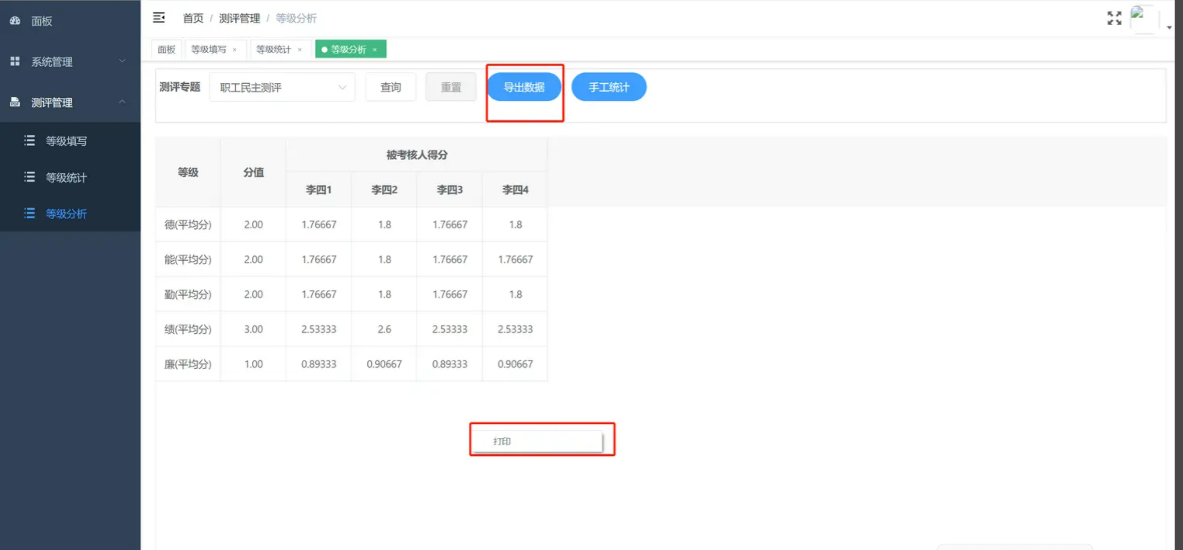Close the 等级填写 tab
This screenshot has width=1183, height=550.
(234, 50)
